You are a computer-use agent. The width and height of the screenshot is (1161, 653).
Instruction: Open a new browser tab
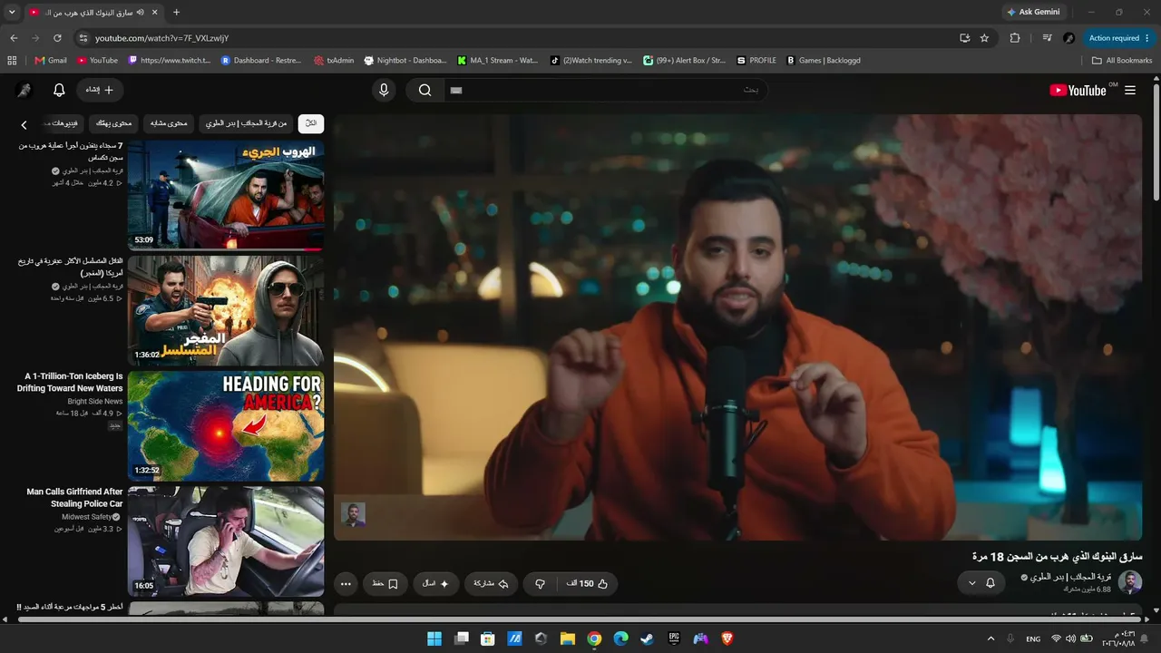pyautogui.click(x=176, y=13)
